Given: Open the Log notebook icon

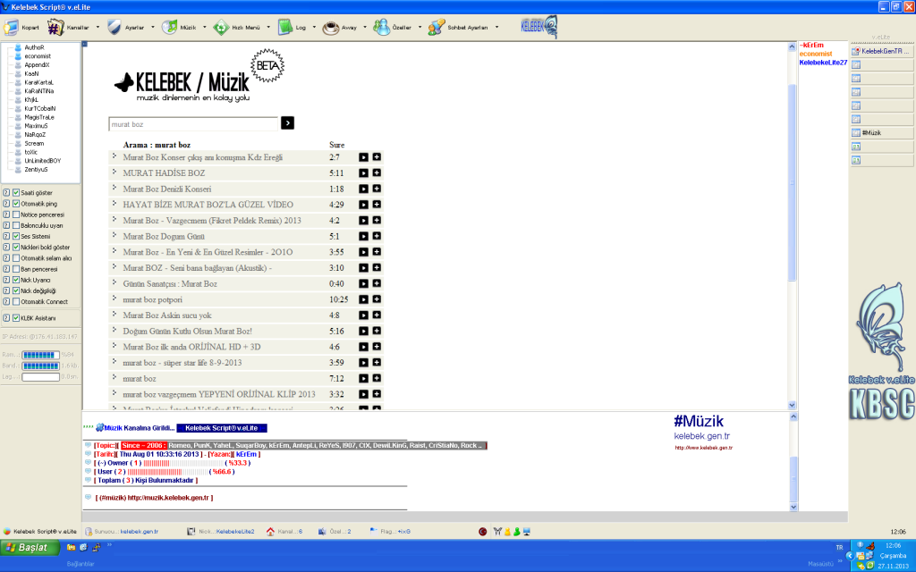Looking at the screenshot, I should click(x=284, y=28).
